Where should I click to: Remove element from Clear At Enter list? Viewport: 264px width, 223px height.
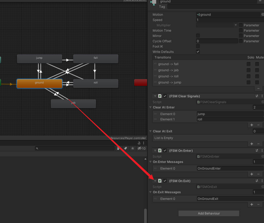[258, 125]
